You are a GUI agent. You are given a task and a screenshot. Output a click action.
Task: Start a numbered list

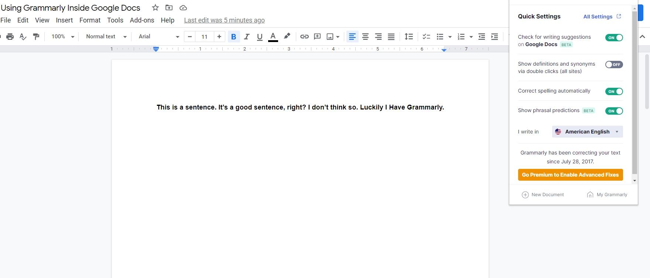pos(461,37)
